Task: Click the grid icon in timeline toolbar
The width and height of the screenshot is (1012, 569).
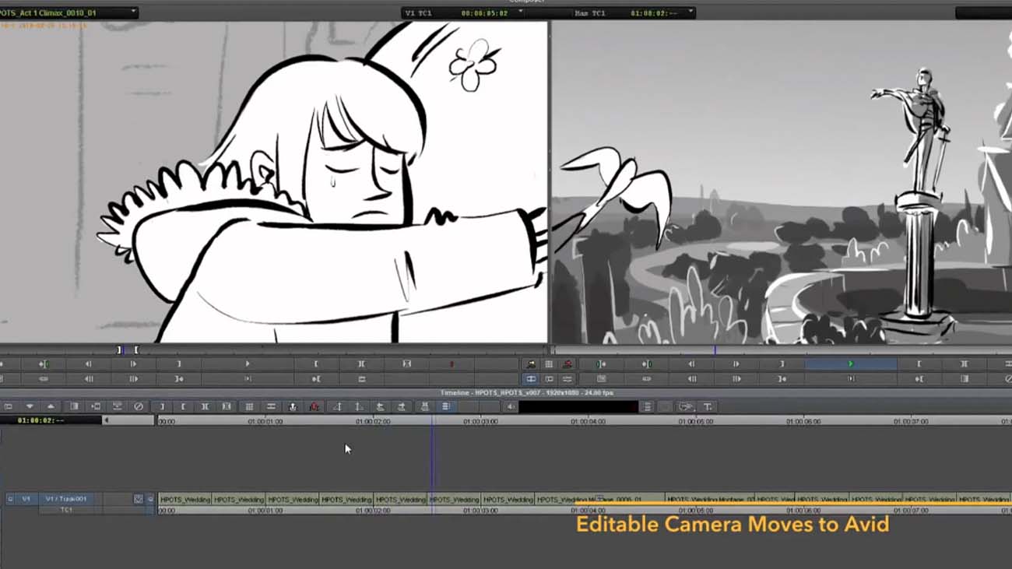Action: point(249,406)
